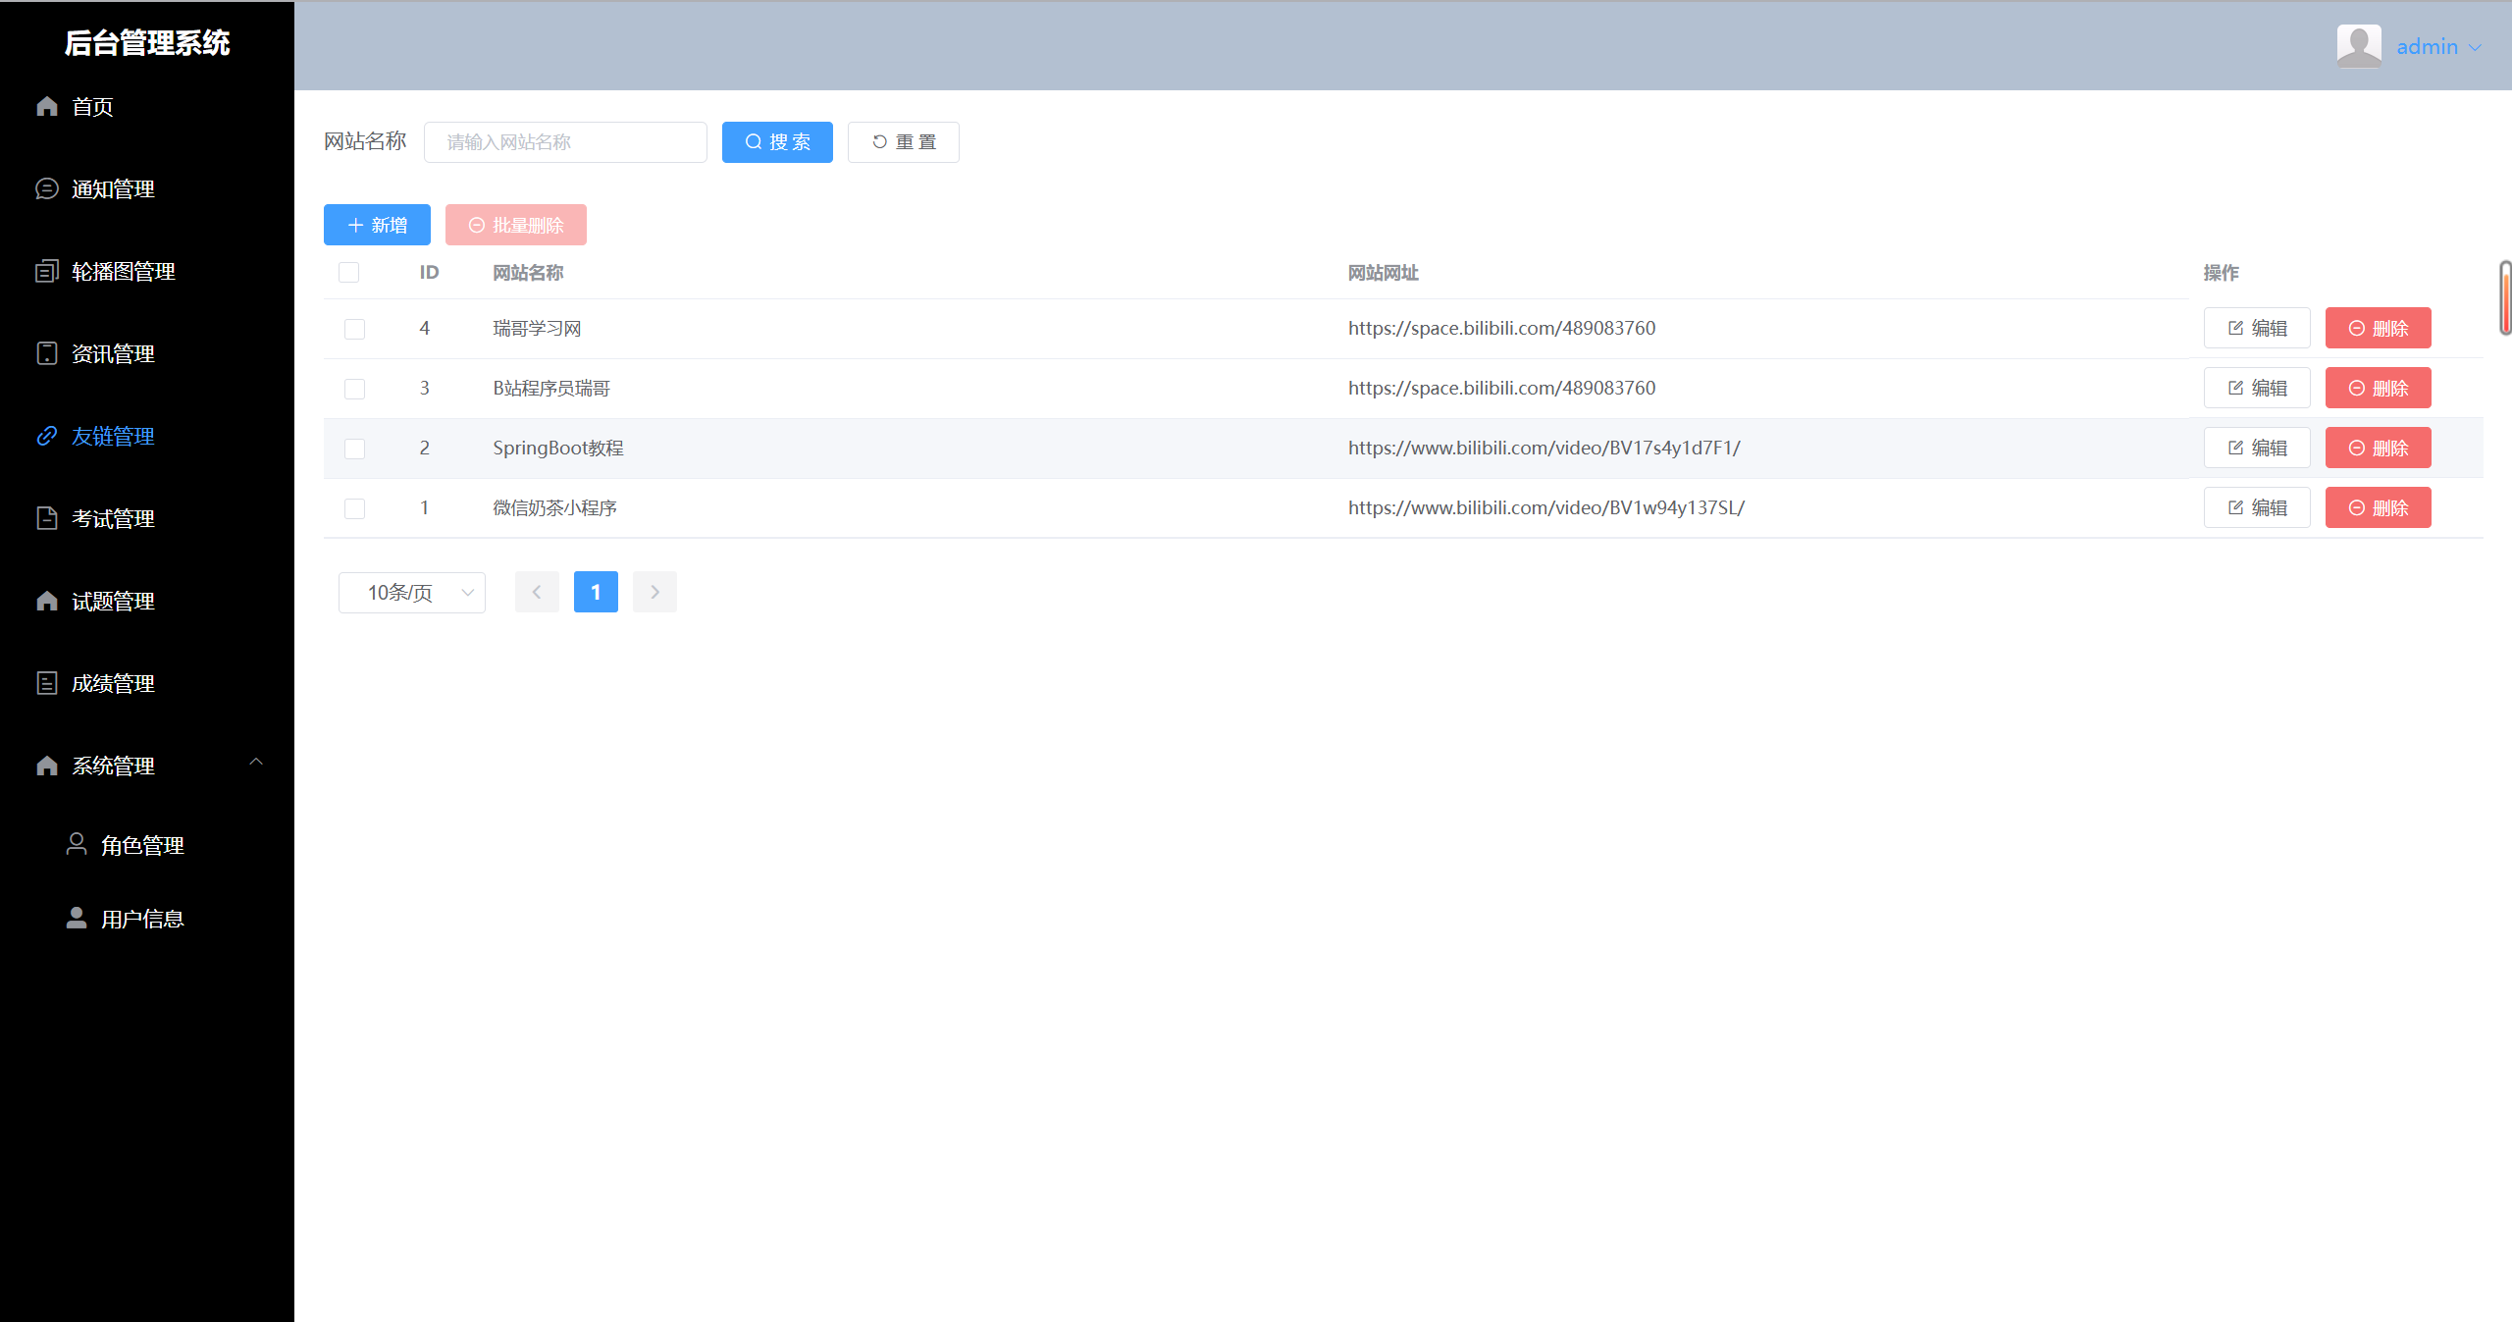Click the B站程序员瑞哥 name cell
The image size is (2512, 1322).
tap(551, 388)
